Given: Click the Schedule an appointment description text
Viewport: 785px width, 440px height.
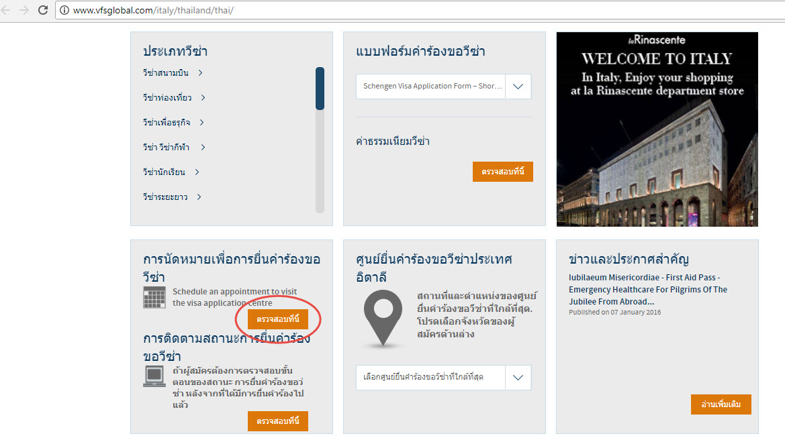Looking at the screenshot, I should coord(235,298).
